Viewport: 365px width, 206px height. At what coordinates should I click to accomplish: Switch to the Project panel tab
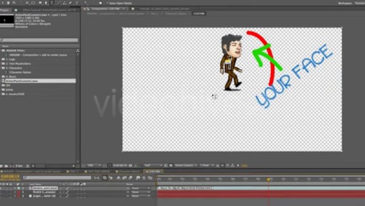pos(5,10)
